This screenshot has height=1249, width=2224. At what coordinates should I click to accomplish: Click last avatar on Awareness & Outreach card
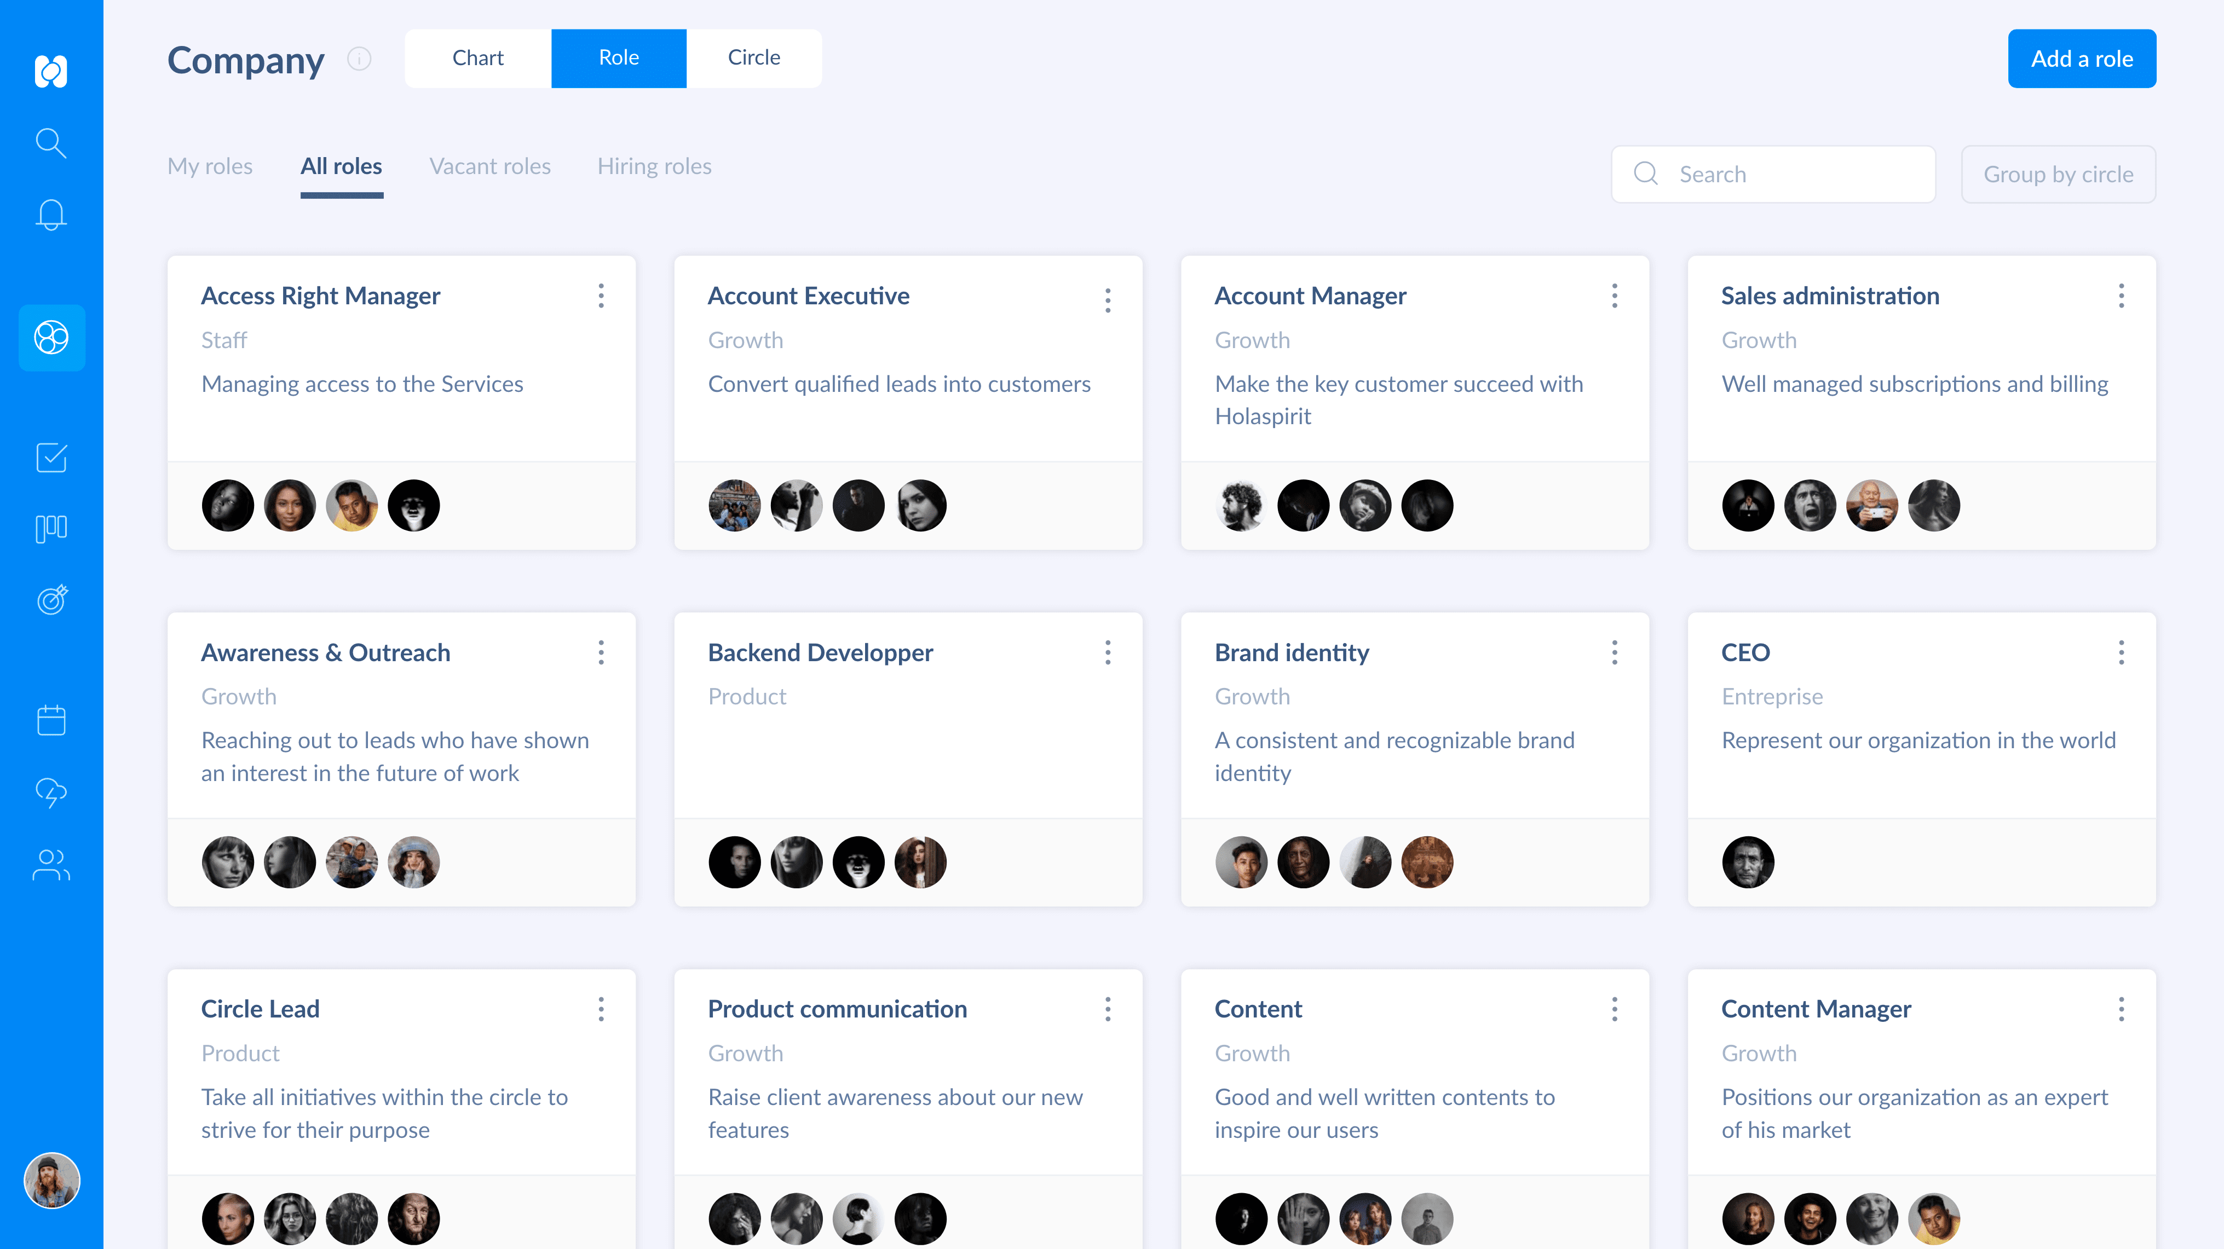pyautogui.click(x=413, y=861)
